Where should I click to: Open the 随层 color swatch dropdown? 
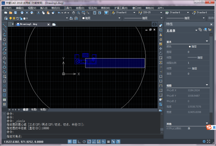coord(101,18)
